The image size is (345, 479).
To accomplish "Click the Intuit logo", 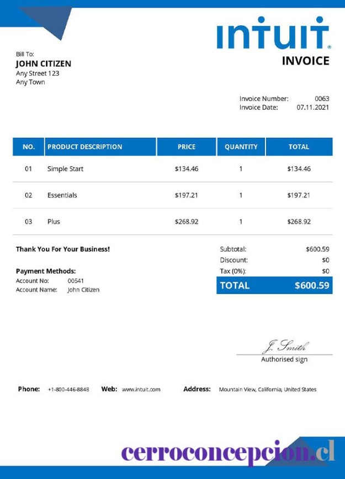I will (274, 33).
